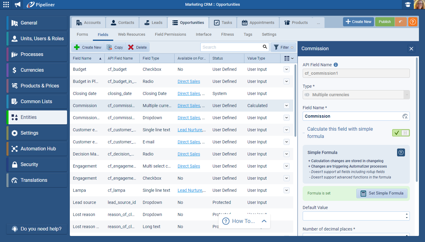Expand the column chooser dropdown
425x242 pixels.
[289, 58]
